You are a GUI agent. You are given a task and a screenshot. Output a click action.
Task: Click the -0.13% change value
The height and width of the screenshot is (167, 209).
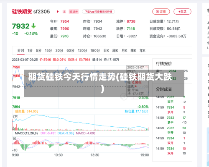coord(31,34)
